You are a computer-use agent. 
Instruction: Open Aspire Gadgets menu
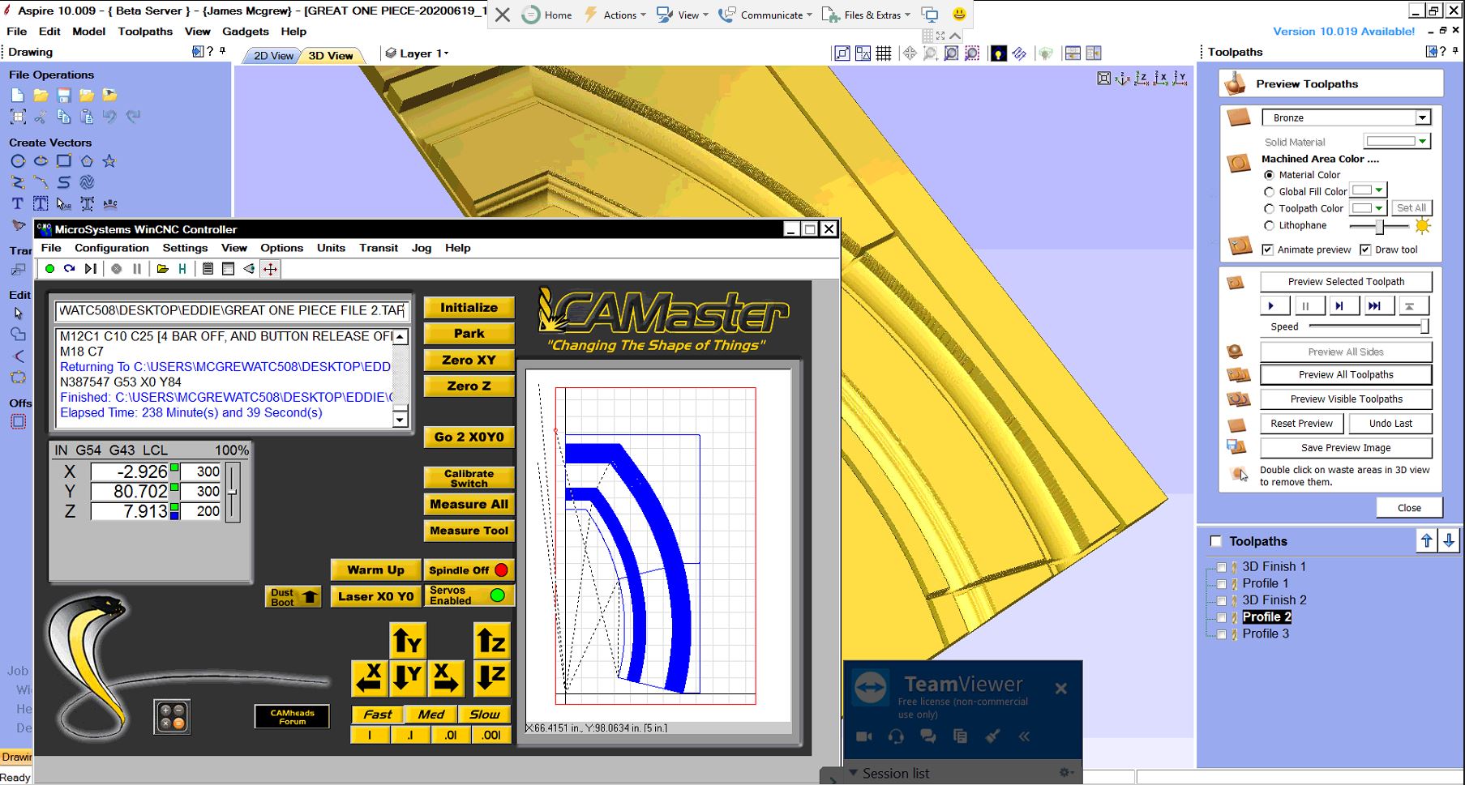point(246,32)
